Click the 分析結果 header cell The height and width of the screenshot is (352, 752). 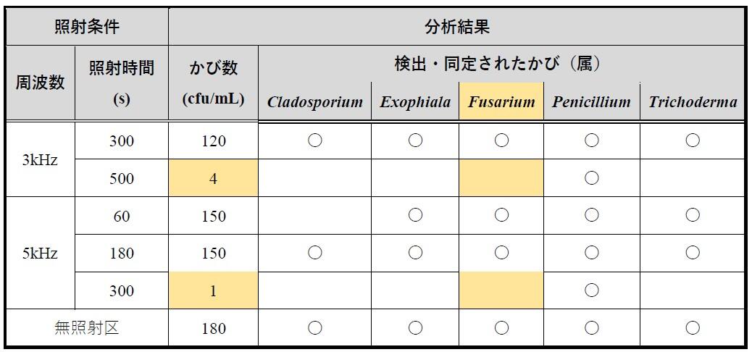click(x=456, y=28)
